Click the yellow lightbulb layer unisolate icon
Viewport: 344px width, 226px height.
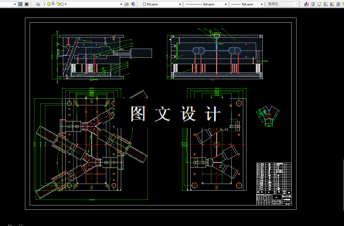[x=319, y=4]
